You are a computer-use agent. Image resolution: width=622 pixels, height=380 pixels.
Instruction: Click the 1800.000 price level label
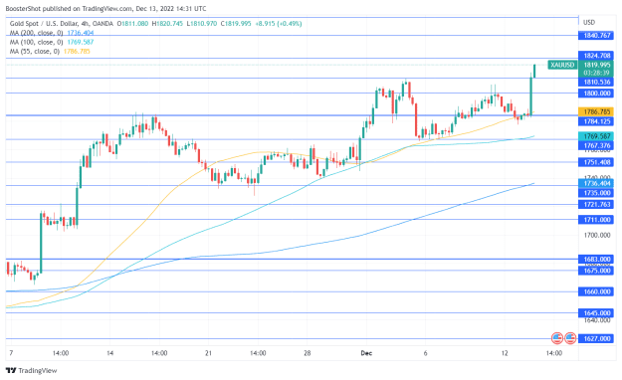point(596,94)
